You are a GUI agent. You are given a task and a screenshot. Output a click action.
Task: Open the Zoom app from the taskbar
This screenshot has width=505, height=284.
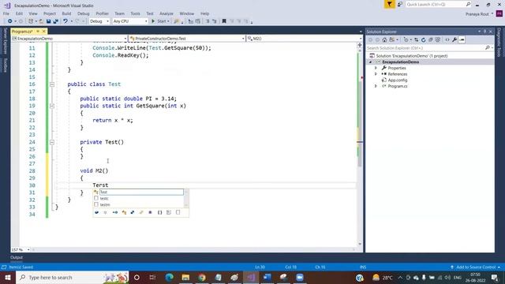click(300, 277)
